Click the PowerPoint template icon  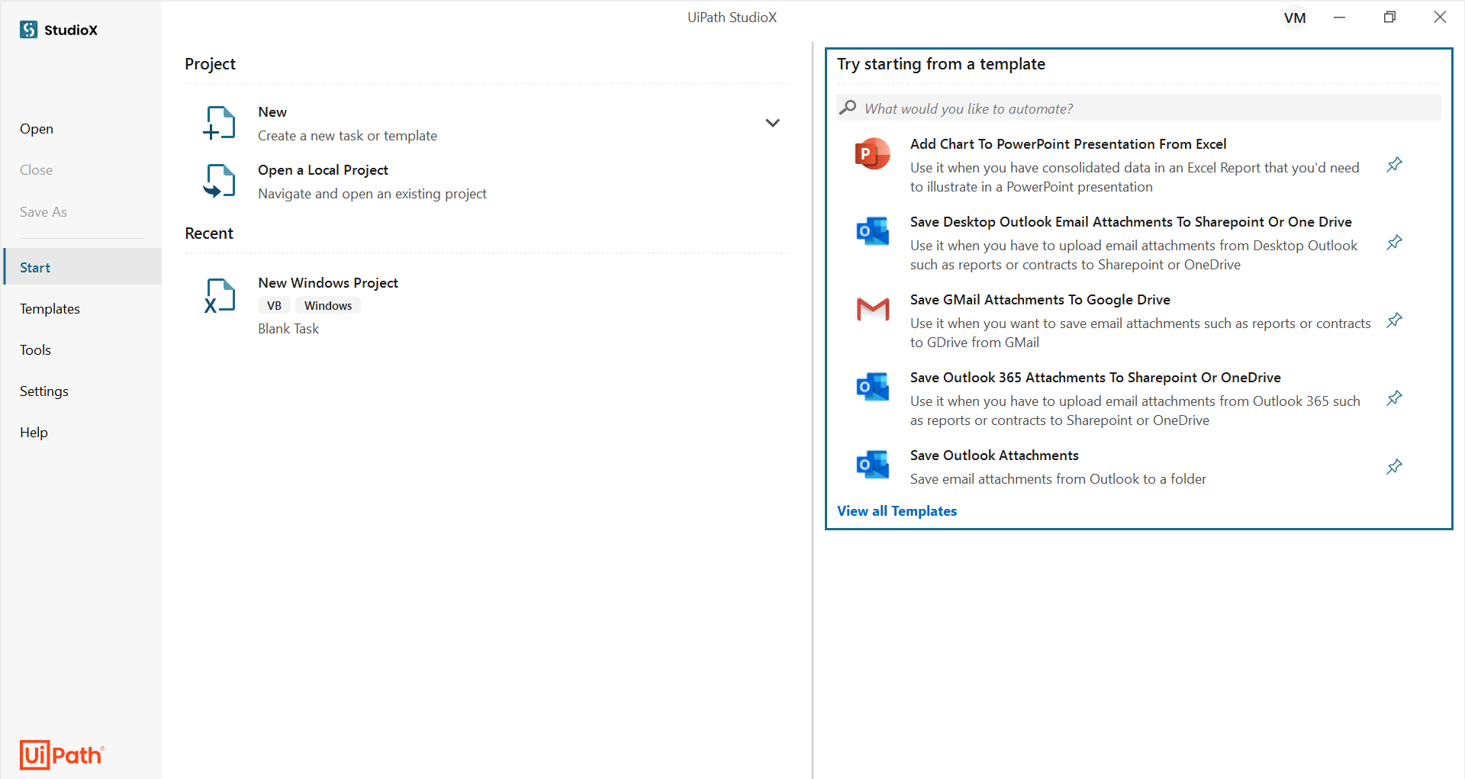point(873,154)
